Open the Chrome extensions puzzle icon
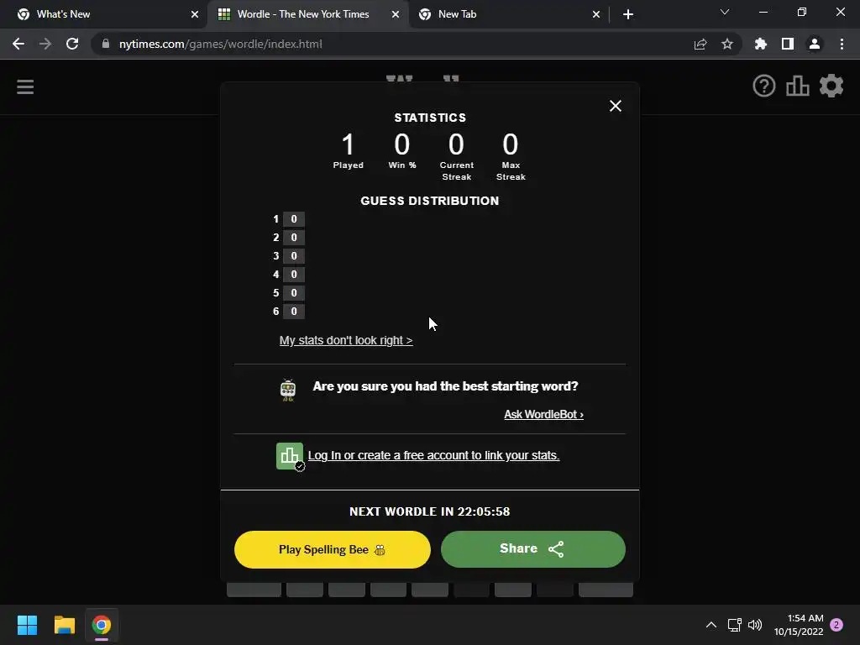This screenshot has width=860, height=645. click(761, 44)
